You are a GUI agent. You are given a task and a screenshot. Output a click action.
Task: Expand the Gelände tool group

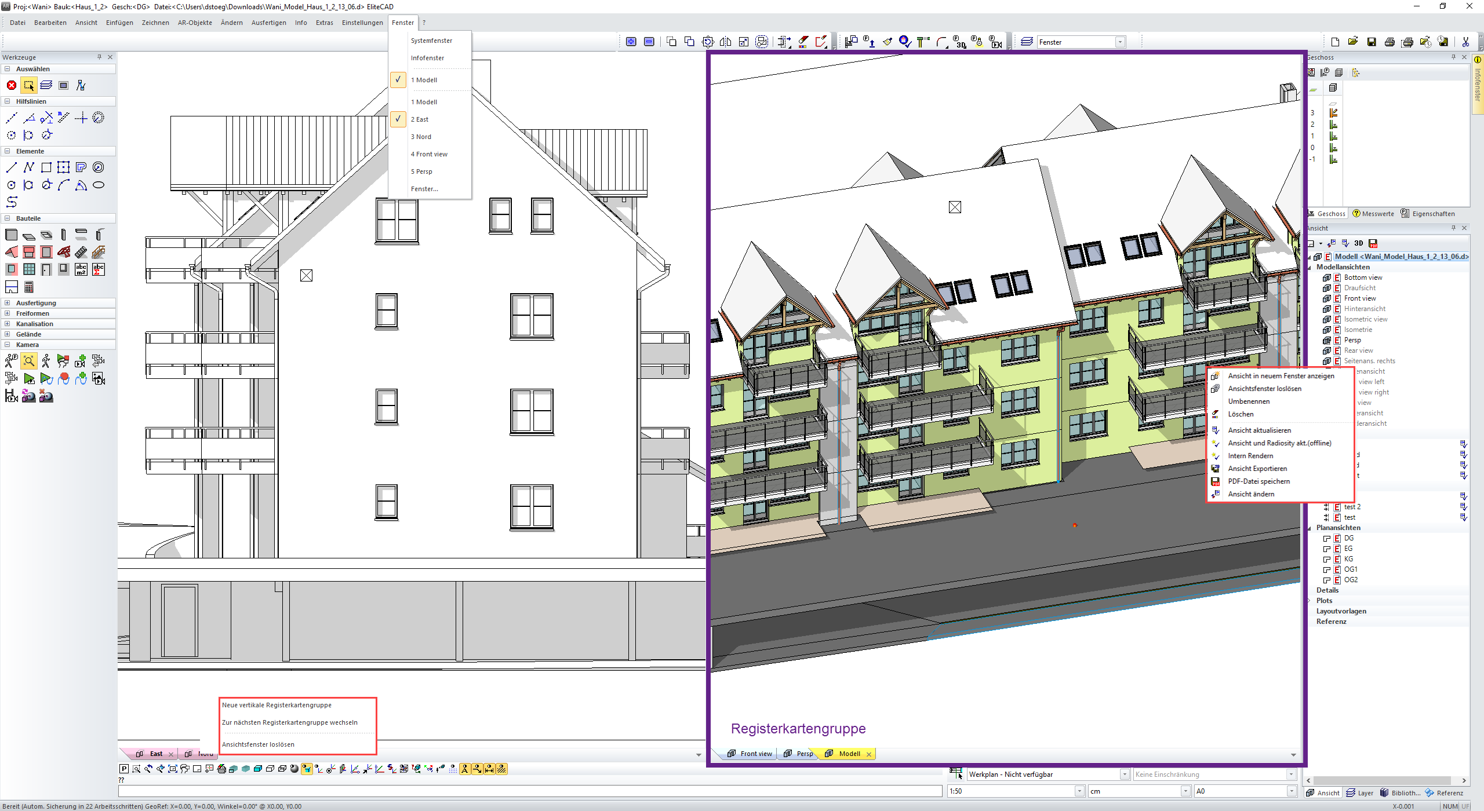pos(7,334)
